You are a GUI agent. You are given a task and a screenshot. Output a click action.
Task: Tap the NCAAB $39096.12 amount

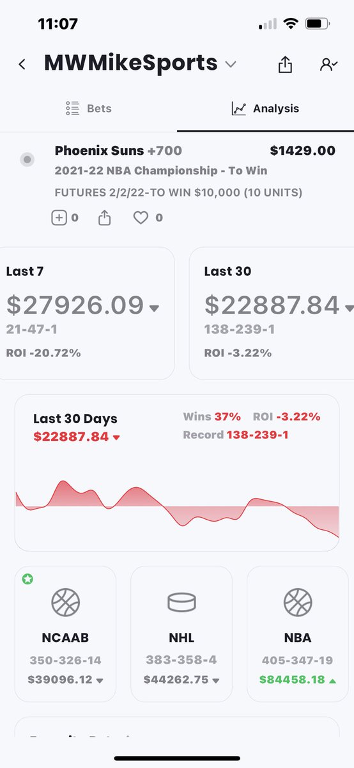point(61,679)
